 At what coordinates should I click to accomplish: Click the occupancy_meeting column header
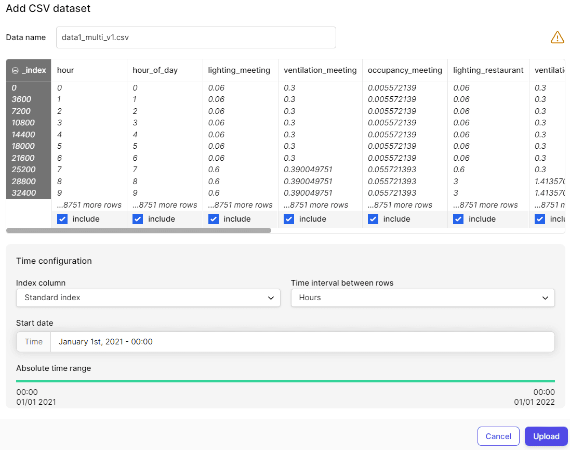pyautogui.click(x=405, y=70)
